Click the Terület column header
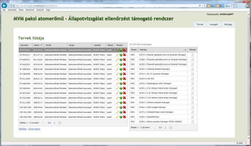Screen dimensions: 251x146 point(55,45)
